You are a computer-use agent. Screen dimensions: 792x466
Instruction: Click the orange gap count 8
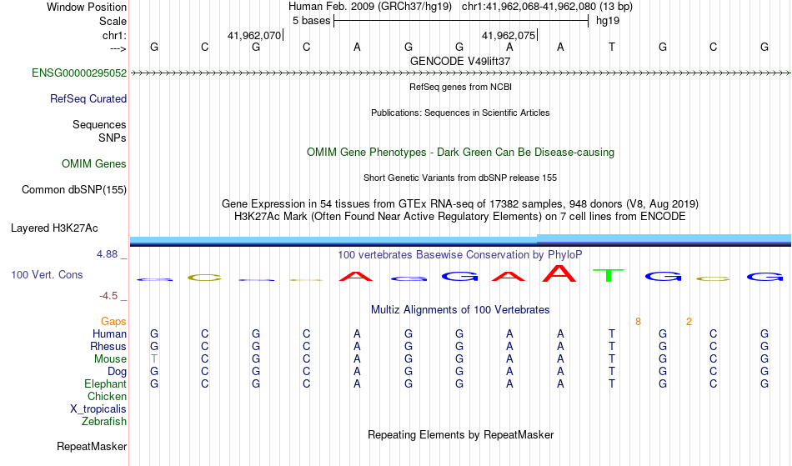638,322
